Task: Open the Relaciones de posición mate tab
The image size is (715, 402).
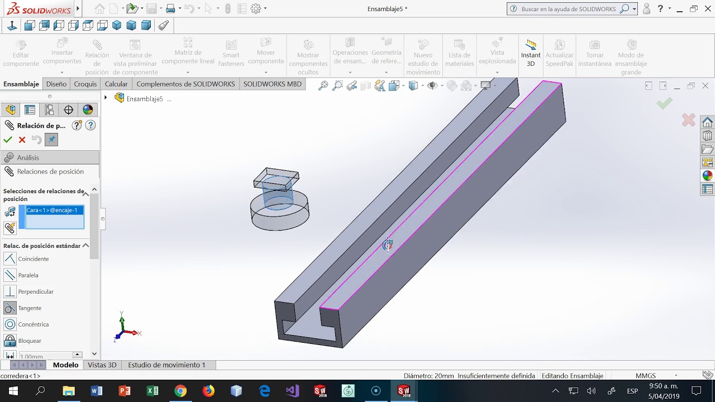Action: coord(50,171)
